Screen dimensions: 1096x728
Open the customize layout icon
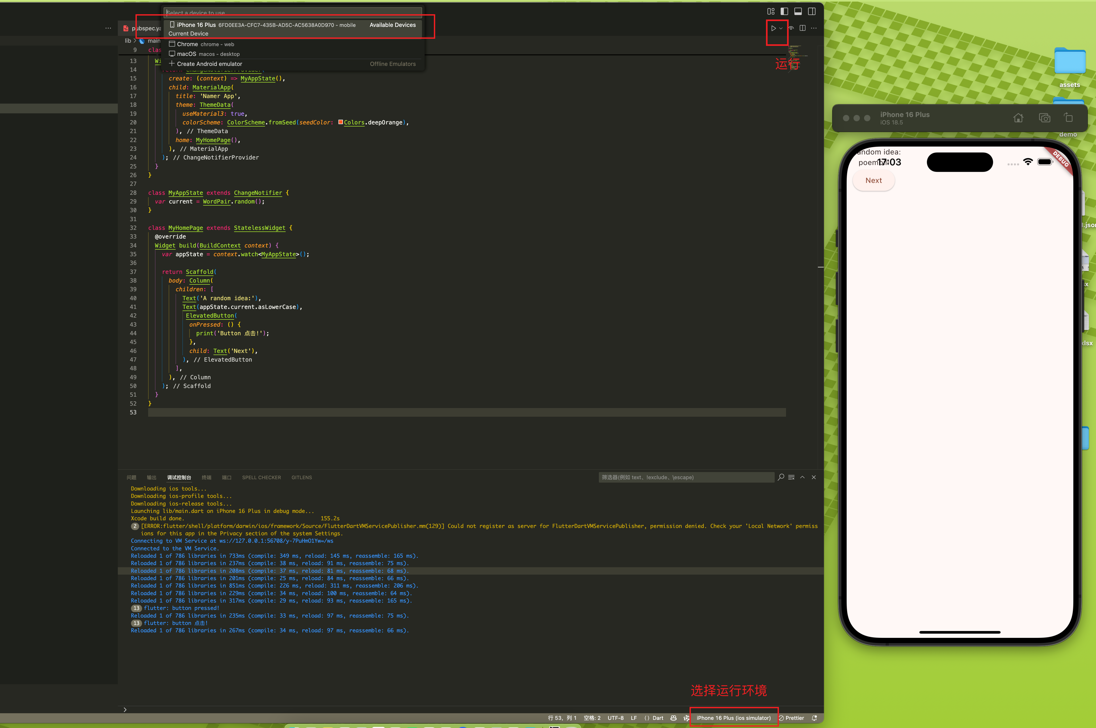771,12
